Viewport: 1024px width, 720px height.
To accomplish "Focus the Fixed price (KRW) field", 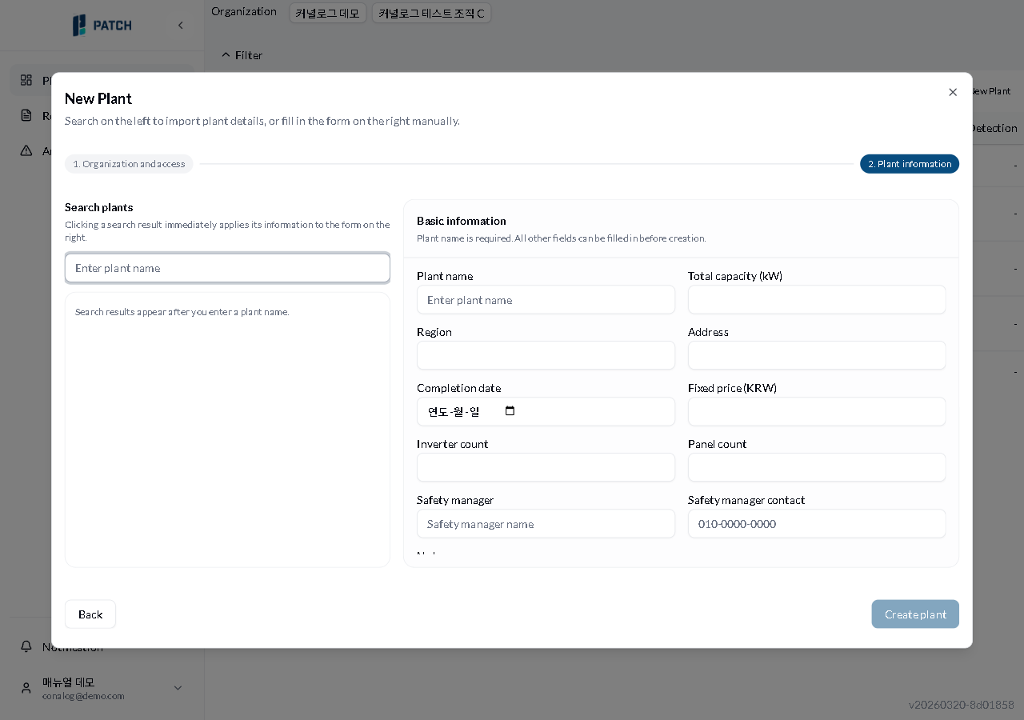I will coord(816,412).
